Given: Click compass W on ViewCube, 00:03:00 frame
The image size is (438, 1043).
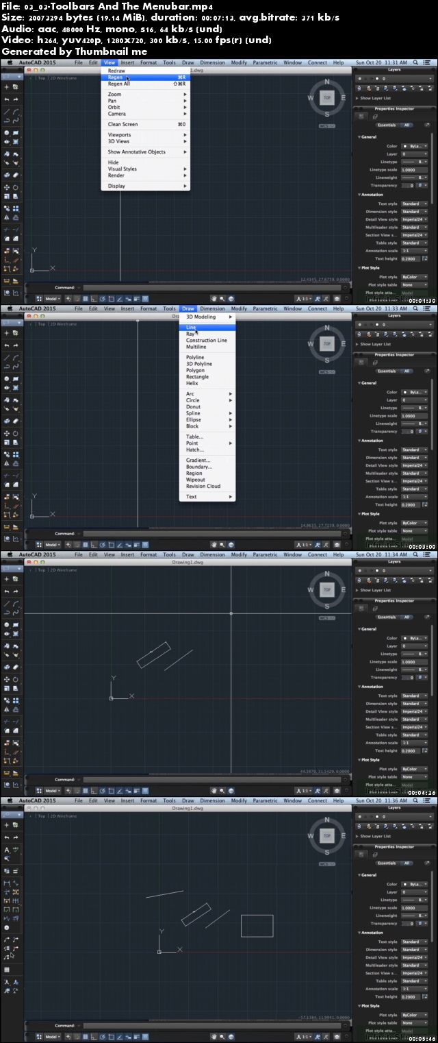Looking at the screenshot, I should coord(311,343).
